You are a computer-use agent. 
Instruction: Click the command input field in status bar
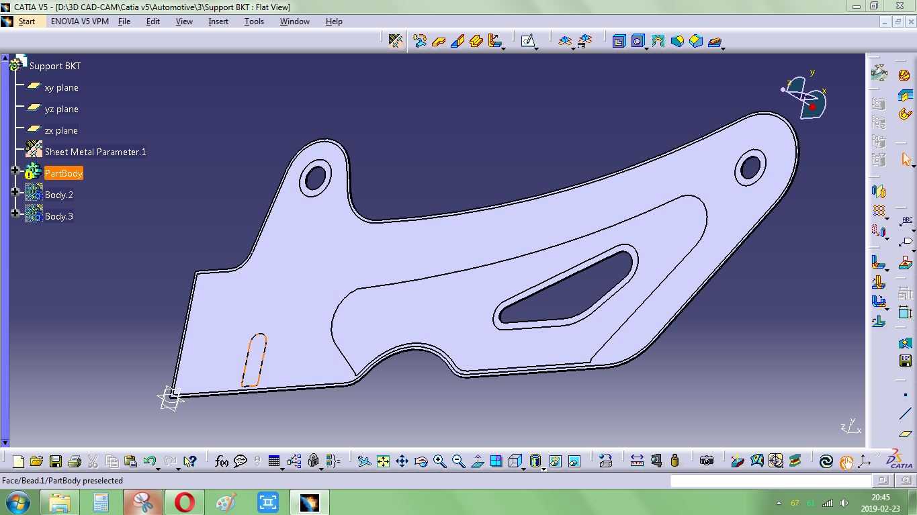click(x=771, y=481)
